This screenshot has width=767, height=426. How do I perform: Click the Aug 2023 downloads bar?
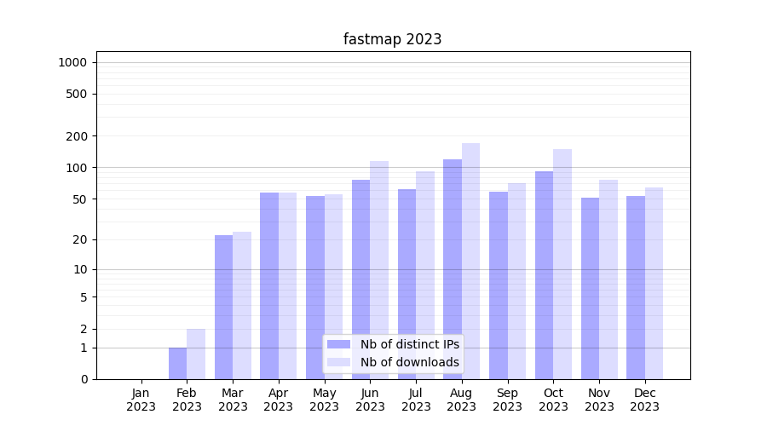470,256
